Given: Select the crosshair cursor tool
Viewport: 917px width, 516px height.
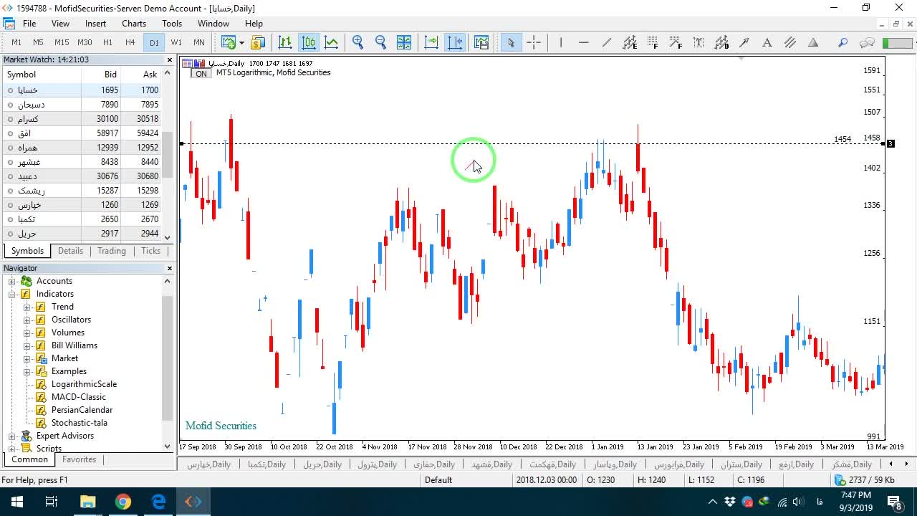Looking at the screenshot, I should click(x=534, y=42).
